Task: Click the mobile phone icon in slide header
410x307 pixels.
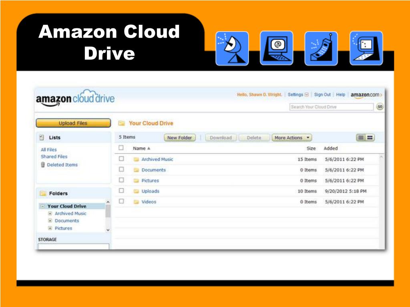Action: click(321, 48)
